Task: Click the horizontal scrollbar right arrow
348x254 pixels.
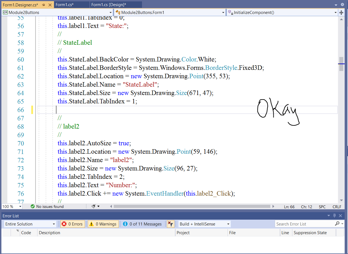Action: click(273, 206)
